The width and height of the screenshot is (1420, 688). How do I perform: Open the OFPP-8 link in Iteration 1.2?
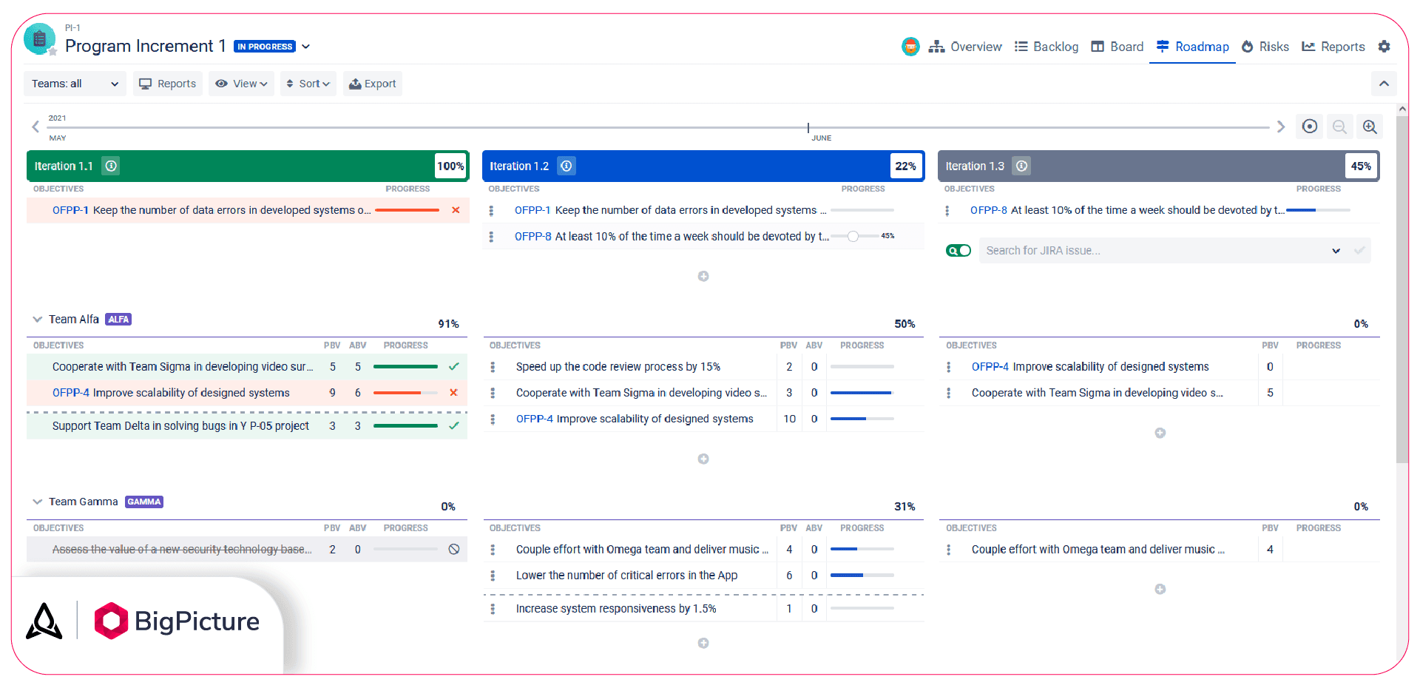click(532, 237)
